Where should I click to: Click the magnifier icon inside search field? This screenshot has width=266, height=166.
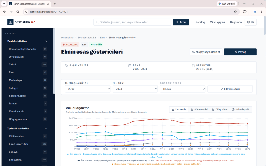(97, 22)
